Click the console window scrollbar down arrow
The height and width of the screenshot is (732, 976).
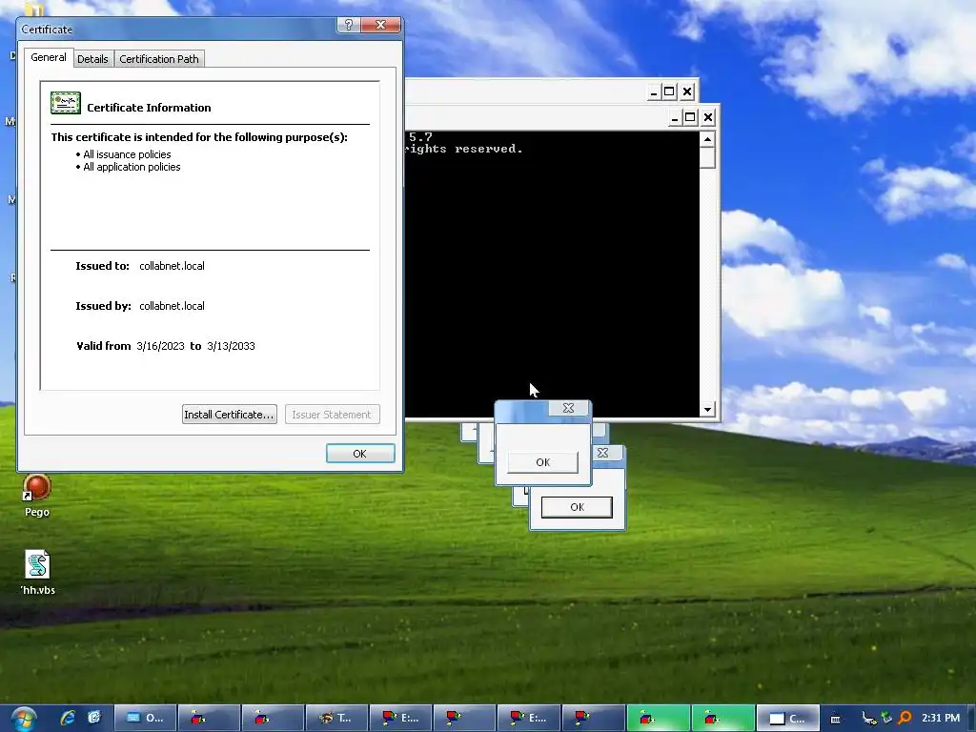click(707, 410)
